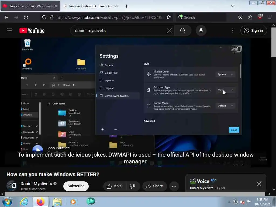Click the horizontal scrollbar at page bottom
276x207 pixels.
coord(135,194)
